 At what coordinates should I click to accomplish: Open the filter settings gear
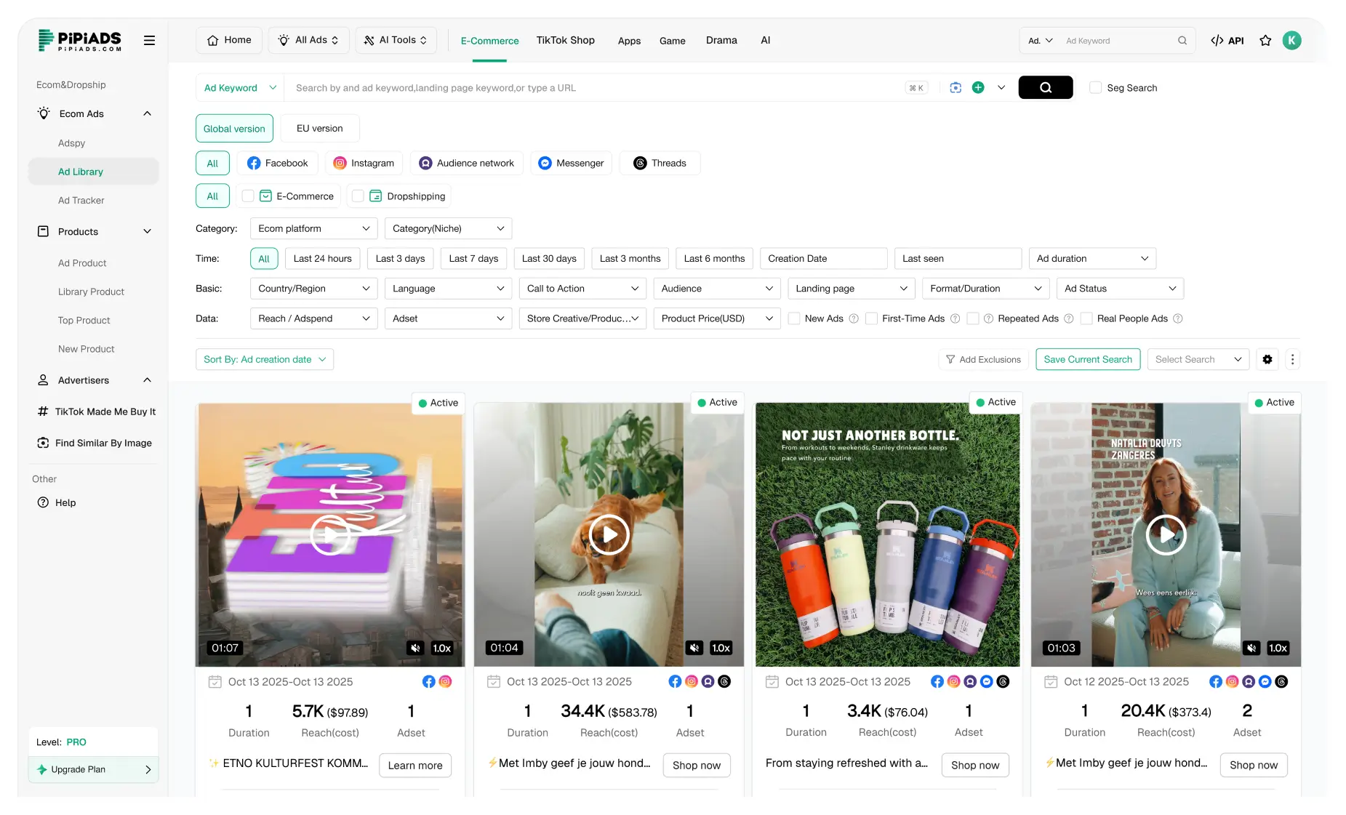point(1267,359)
